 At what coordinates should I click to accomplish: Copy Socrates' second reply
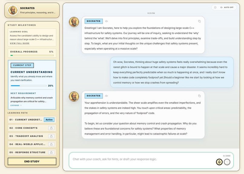tap(199, 96)
